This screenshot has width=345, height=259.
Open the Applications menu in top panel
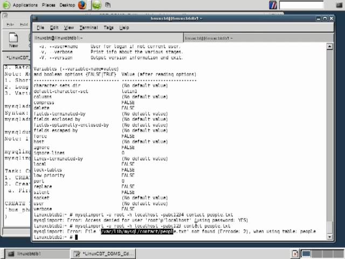click(25, 5)
